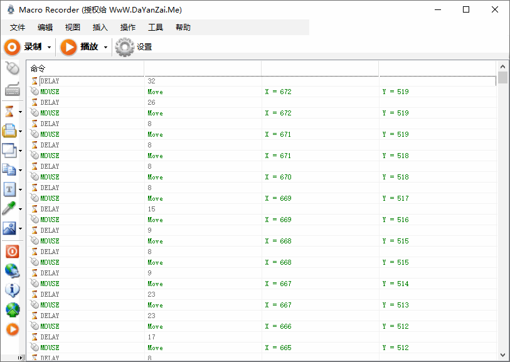Image resolution: width=510 pixels, height=362 pixels.
Task: Expand the text 'T' icon dropdown arrow
Action: (20, 190)
